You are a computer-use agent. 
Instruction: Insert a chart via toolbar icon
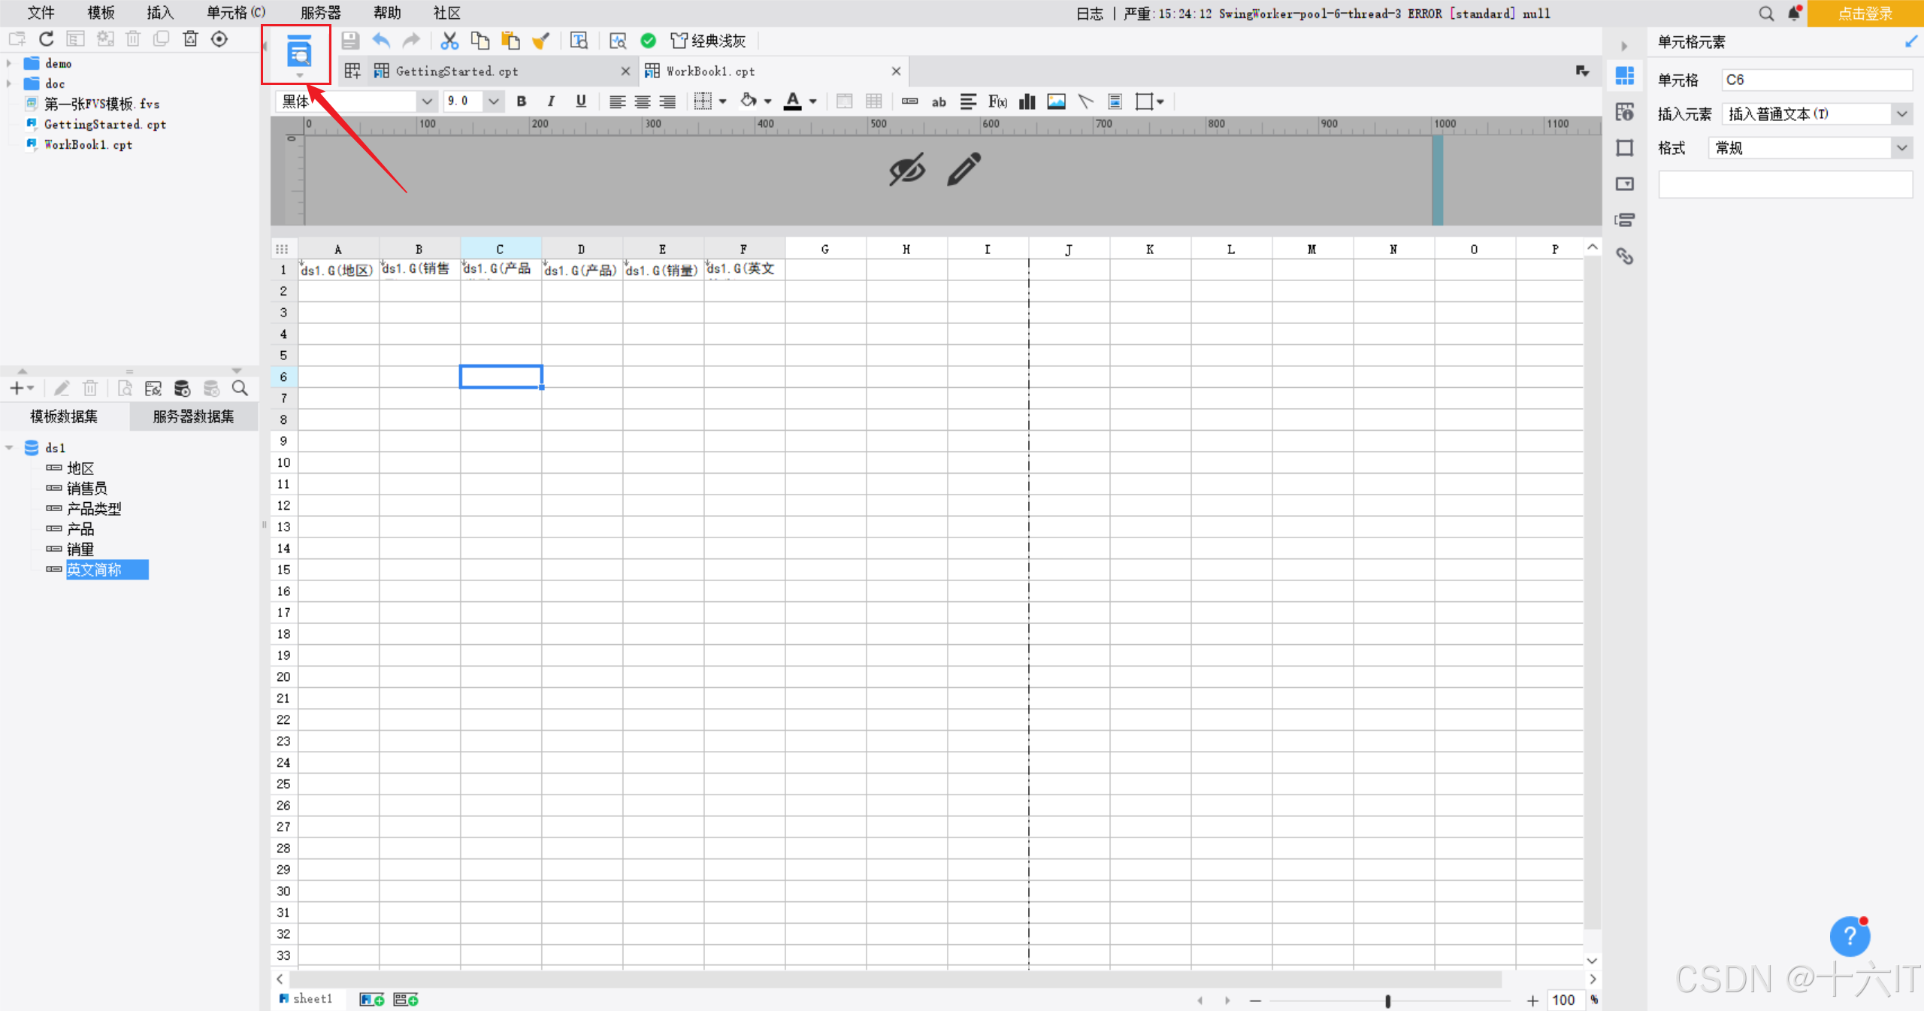coord(1027,101)
